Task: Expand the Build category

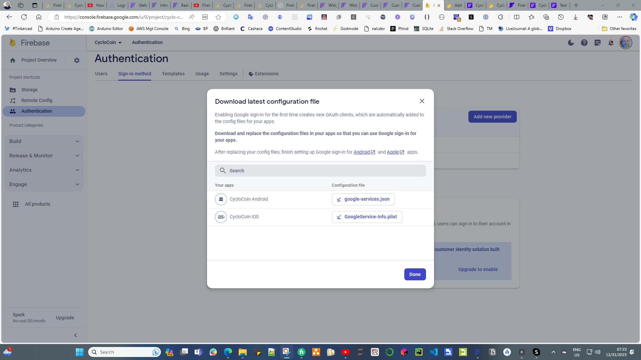Action: pos(44,141)
